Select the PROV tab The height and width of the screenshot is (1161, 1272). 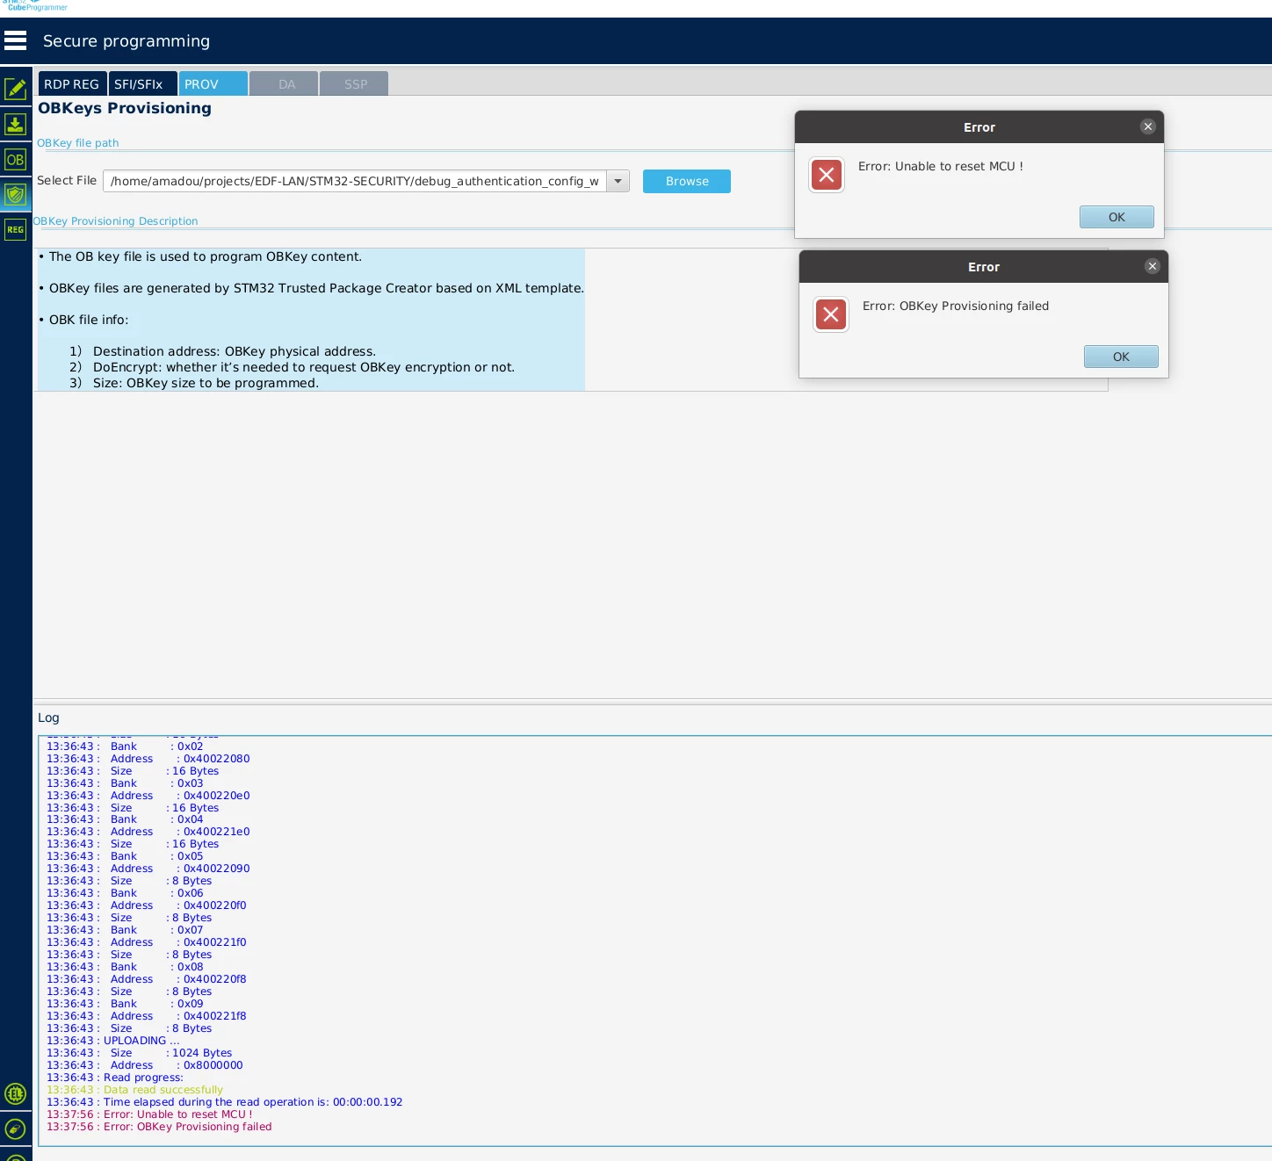pyautogui.click(x=213, y=84)
